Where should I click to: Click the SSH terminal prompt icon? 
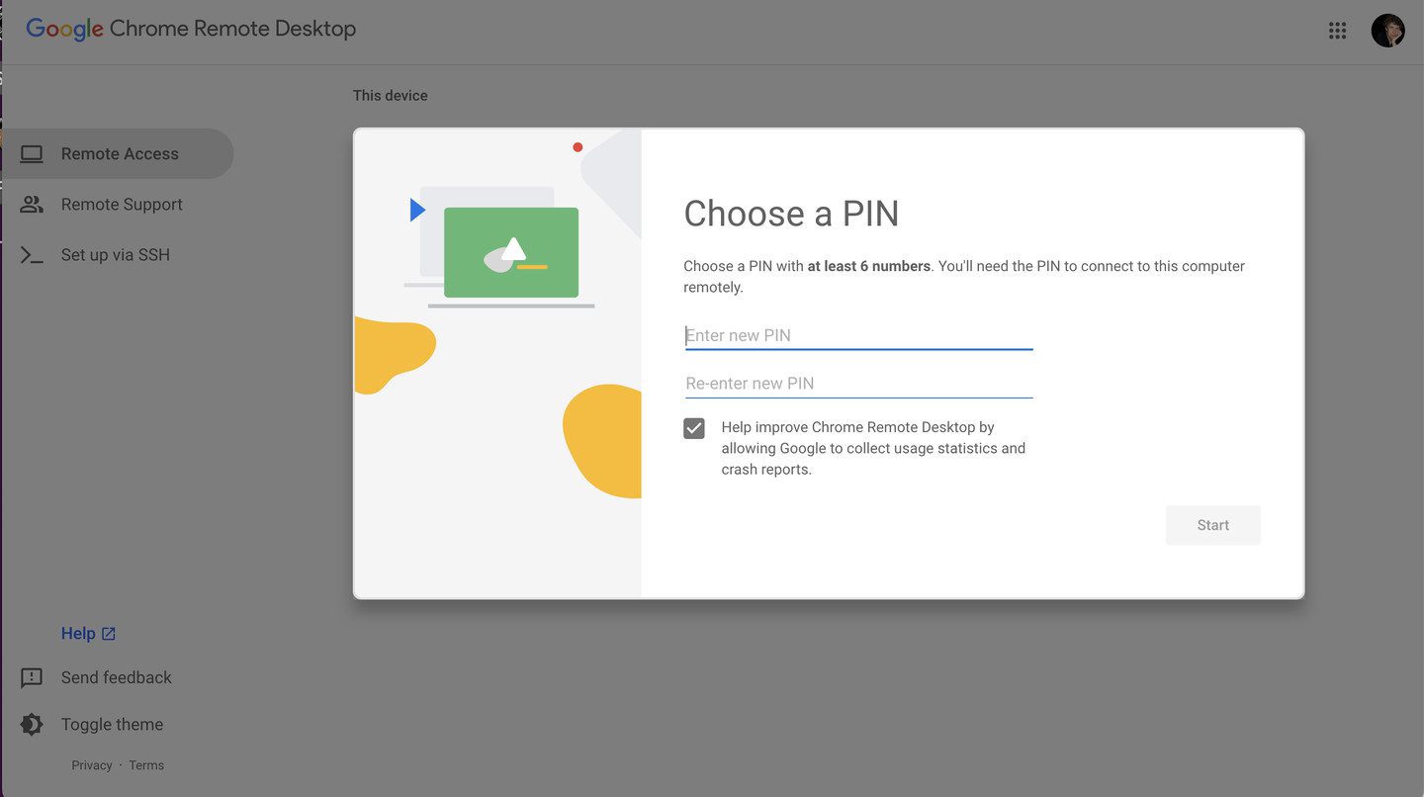coord(32,255)
